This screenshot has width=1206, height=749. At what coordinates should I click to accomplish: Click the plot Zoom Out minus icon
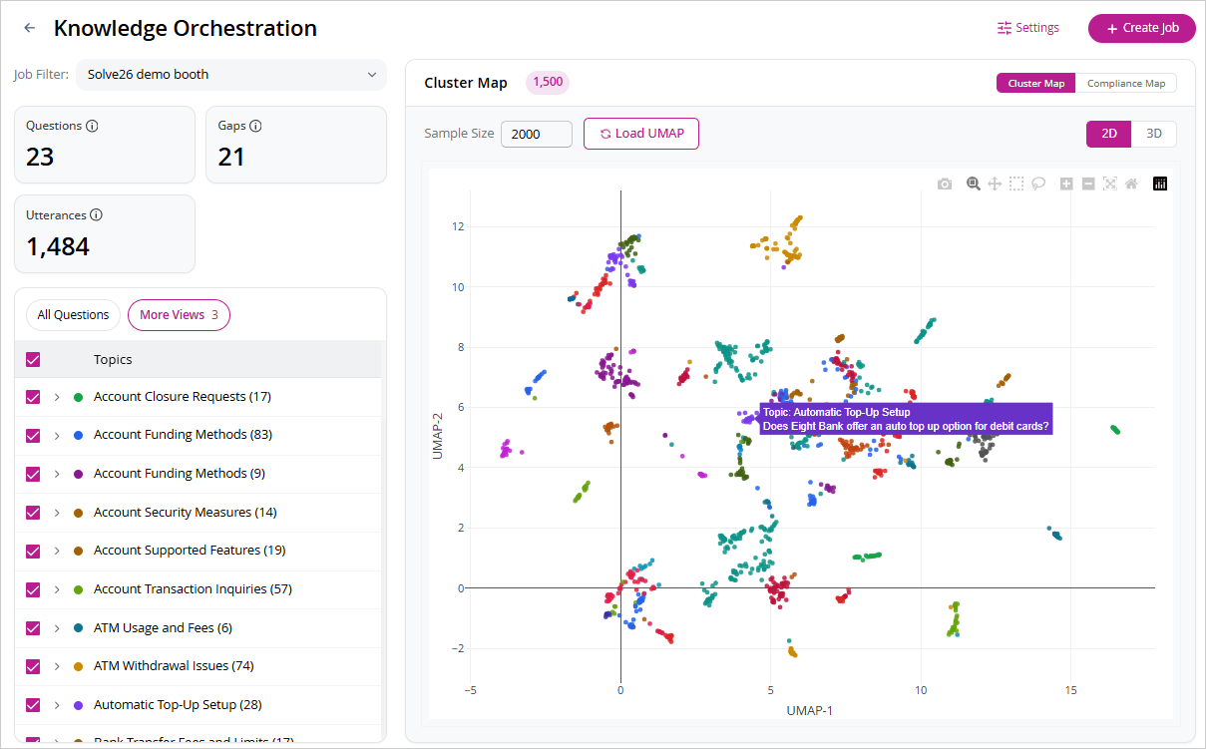click(1088, 184)
